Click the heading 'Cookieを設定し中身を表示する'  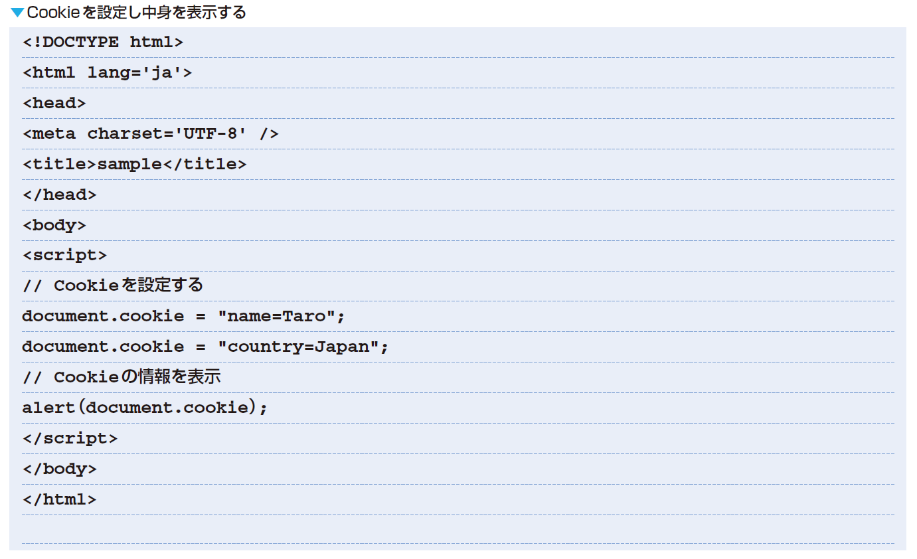pyautogui.click(x=136, y=13)
